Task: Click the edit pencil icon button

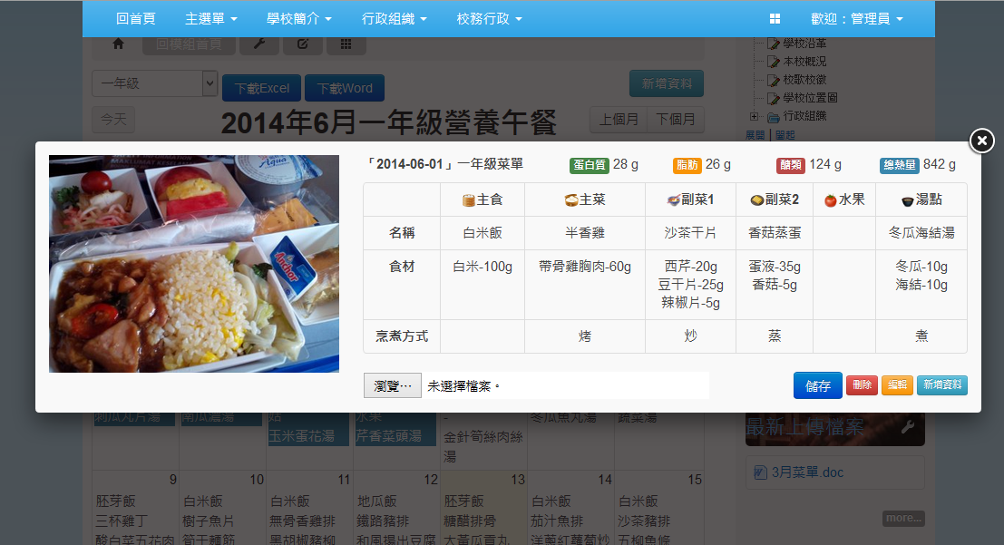Action: pyautogui.click(x=303, y=44)
